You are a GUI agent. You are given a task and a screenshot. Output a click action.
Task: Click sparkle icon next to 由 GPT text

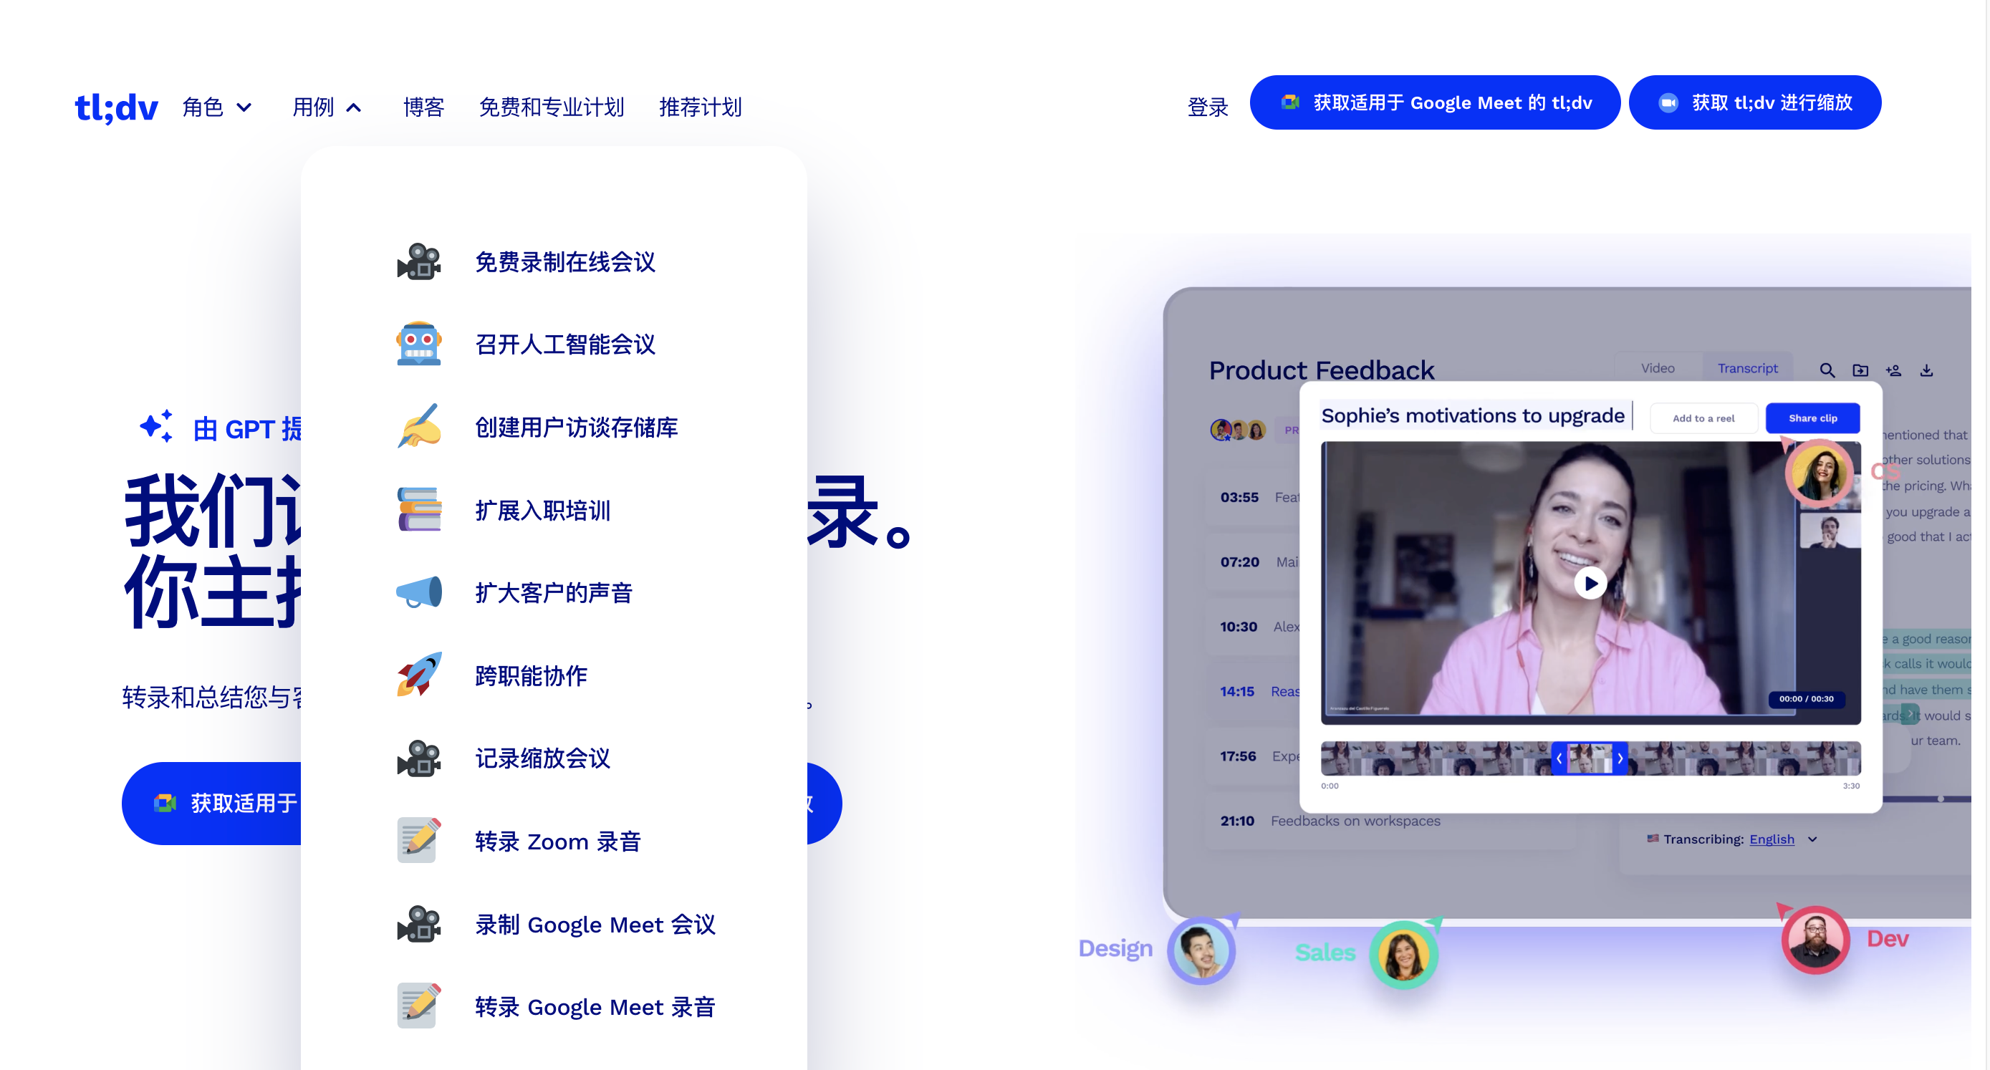pos(156,425)
